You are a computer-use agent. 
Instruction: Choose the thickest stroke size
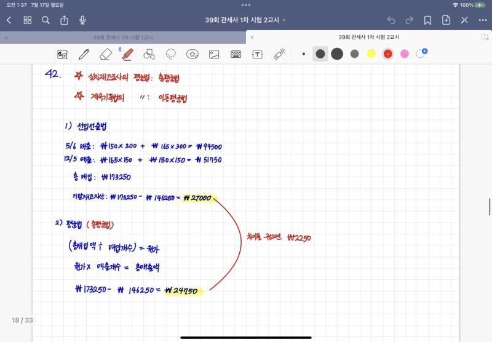pos(337,54)
